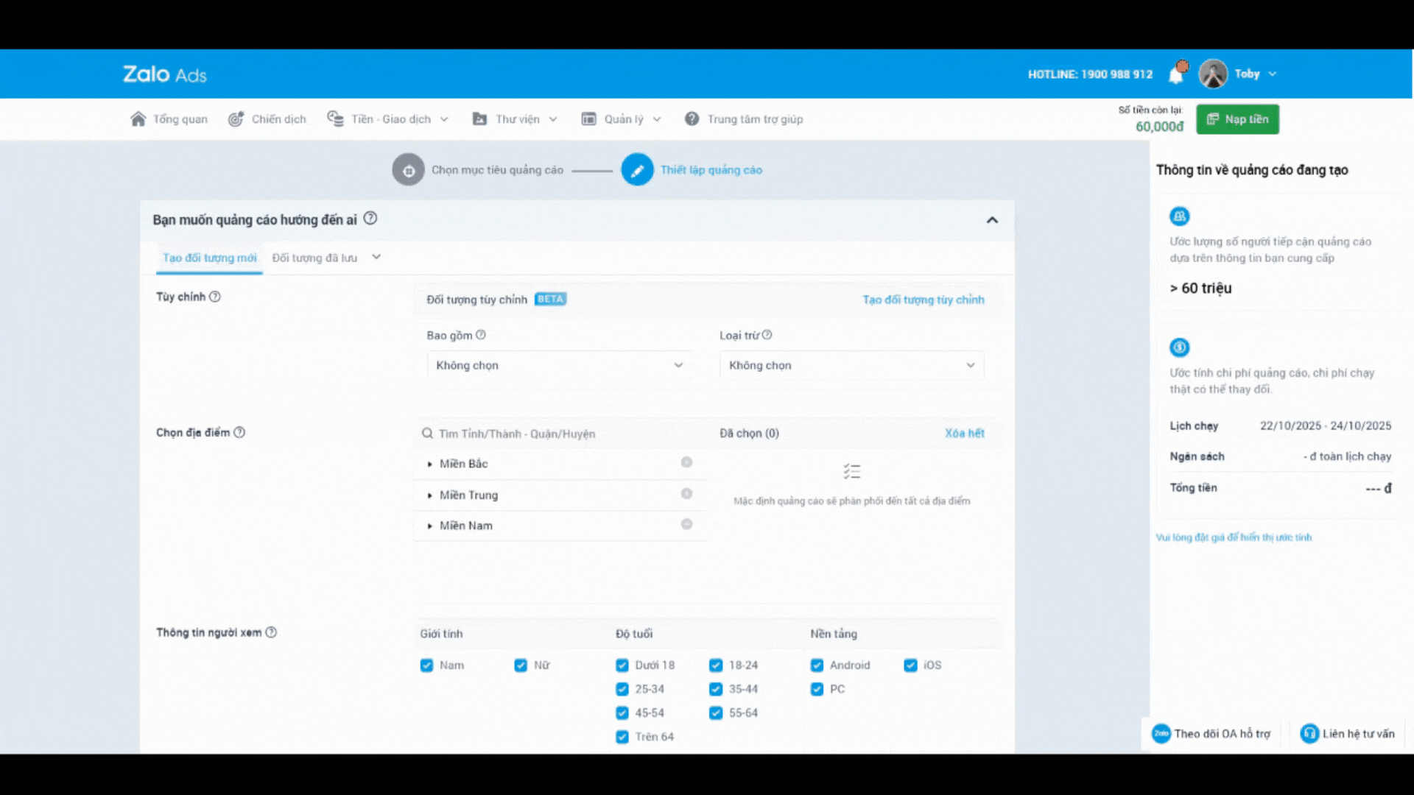
Task: Click the Tổng quan home icon
Action: (138, 119)
